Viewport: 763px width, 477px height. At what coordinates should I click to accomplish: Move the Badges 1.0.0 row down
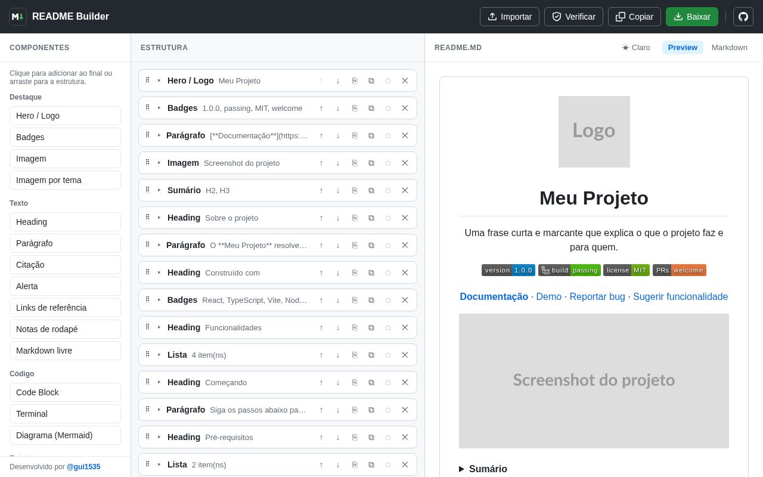pyautogui.click(x=338, y=108)
